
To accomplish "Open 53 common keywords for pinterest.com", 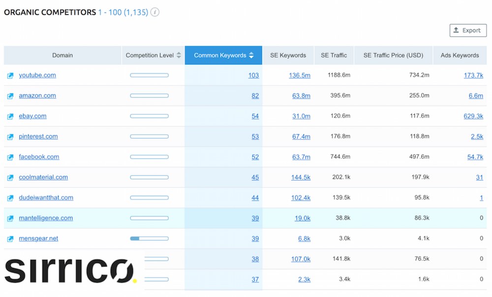I will point(255,136).
